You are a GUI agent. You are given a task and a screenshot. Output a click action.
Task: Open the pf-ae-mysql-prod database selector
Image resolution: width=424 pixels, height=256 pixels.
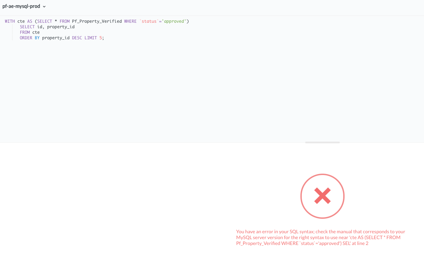[x=21, y=6]
